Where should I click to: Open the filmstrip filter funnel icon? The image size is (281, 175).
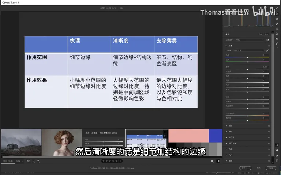click(x=38, y=161)
